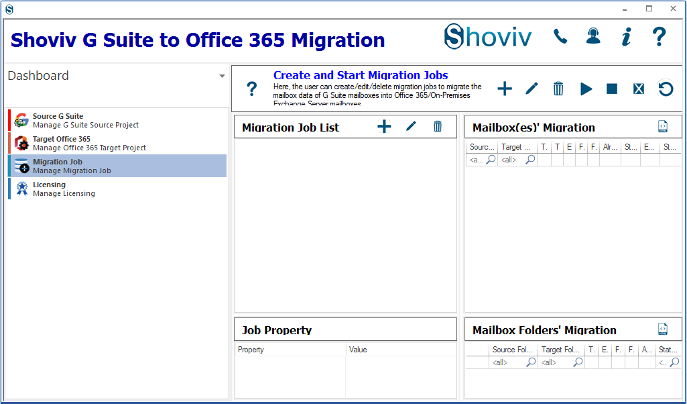The height and width of the screenshot is (404, 687).
Task: Click the Property column header
Action: click(x=290, y=350)
